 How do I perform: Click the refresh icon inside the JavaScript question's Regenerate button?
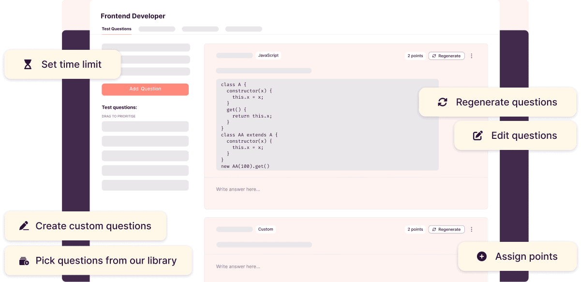pos(434,56)
